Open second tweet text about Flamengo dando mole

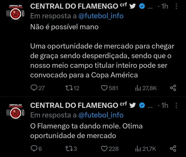coord(86,130)
